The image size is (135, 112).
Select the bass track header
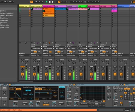point(60,6)
